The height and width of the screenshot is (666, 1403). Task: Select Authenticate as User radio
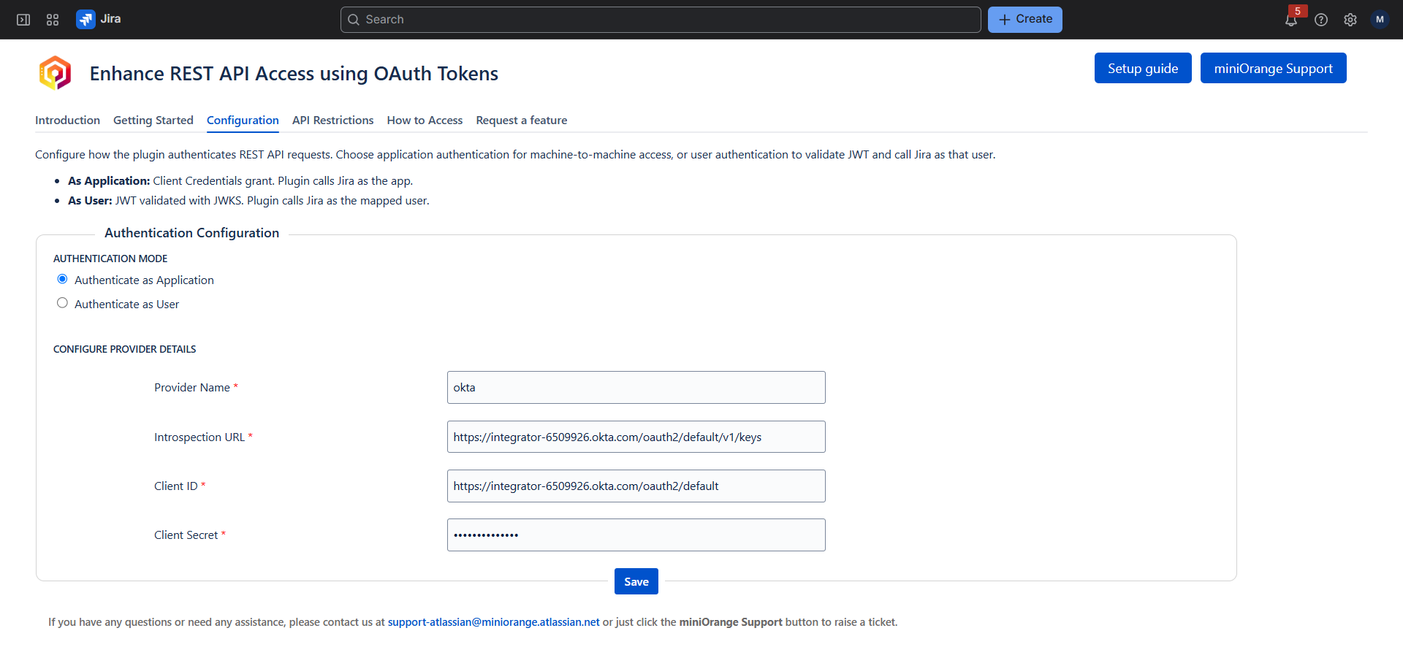point(62,304)
